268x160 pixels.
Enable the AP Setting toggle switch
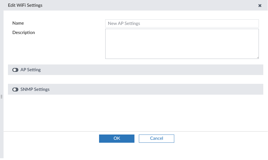[15, 70]
